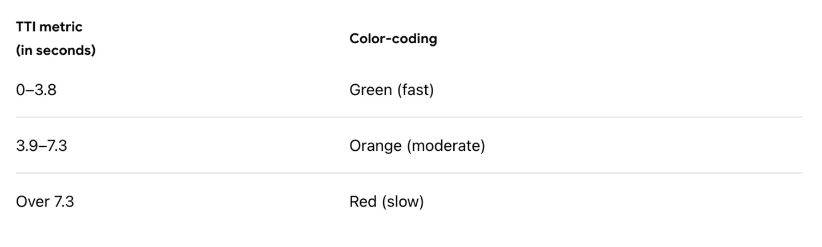Click the word "TTI" in the header
Screen dimensions: 822x247
(x=26, y=27)
